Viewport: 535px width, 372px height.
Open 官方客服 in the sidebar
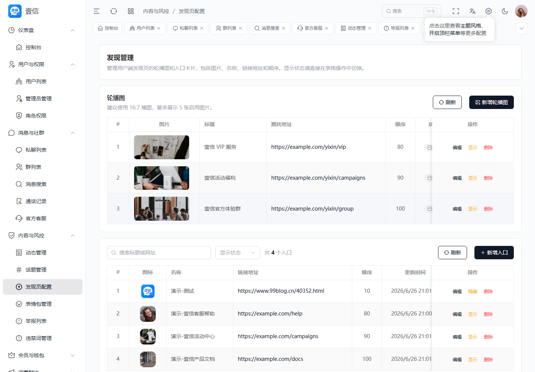click(x=43, y=218)
